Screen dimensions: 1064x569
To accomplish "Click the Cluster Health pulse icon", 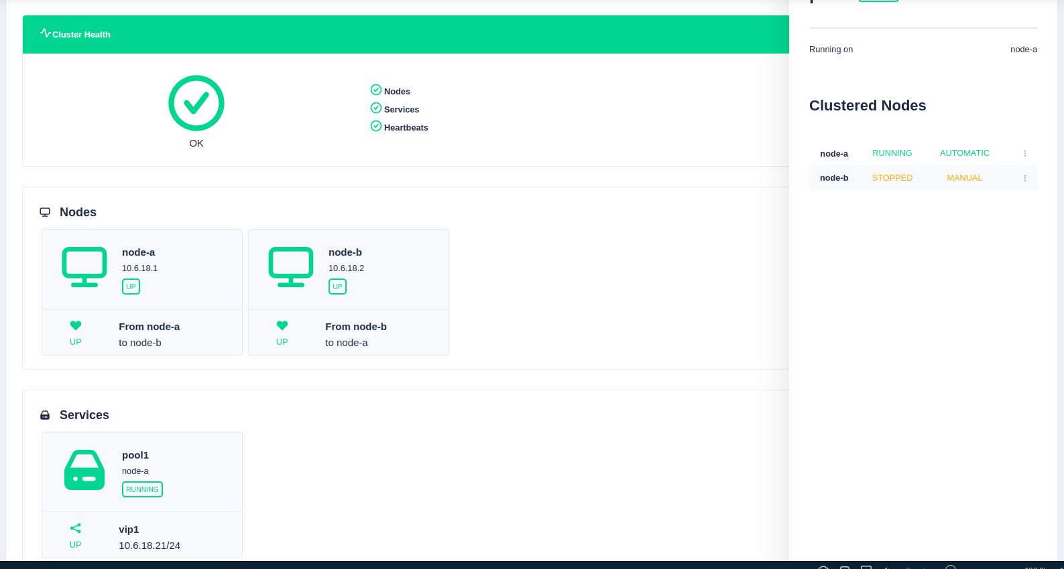I will (45, 33).
